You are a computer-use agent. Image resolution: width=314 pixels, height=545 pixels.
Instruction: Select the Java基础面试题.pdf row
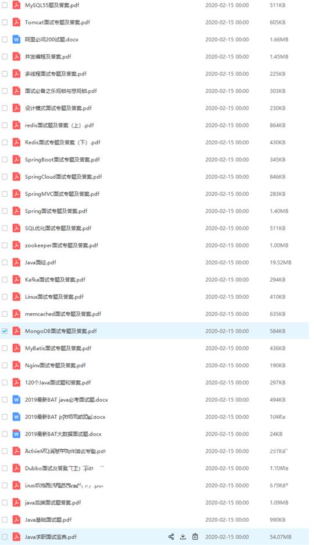(155, 519)
